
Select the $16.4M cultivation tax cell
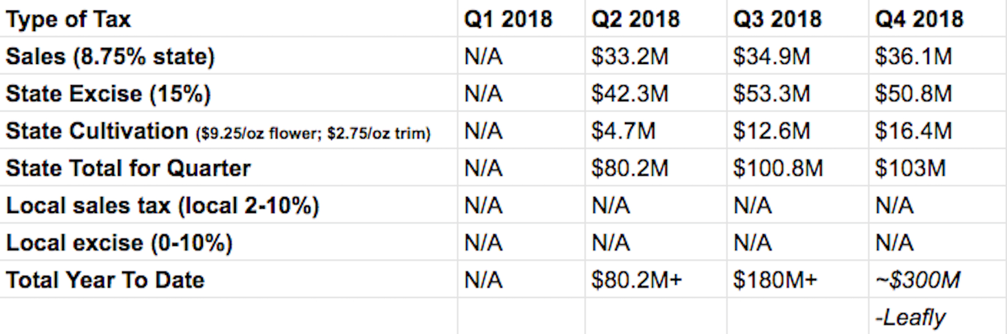913,131
